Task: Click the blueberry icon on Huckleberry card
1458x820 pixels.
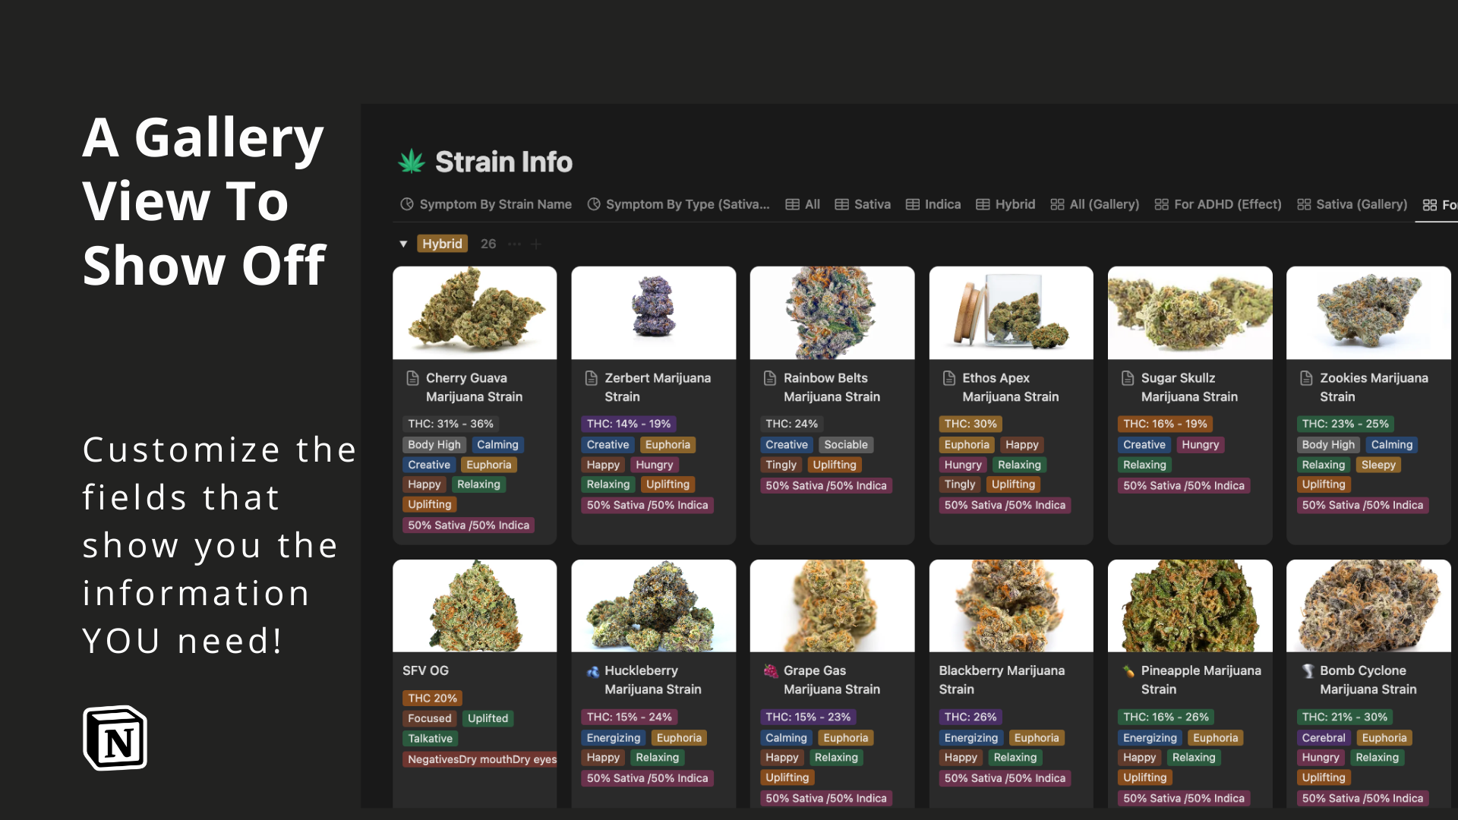Action: point(592,671)
